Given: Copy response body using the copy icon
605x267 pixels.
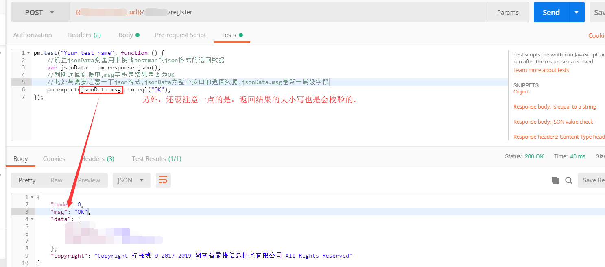Looking at the screenshot, I should pyautogui.click(x=555, y=180).
